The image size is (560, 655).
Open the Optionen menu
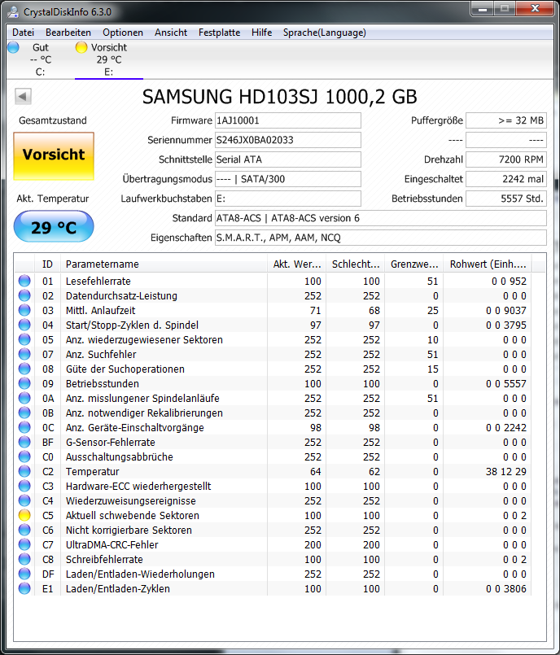[123, 33]
